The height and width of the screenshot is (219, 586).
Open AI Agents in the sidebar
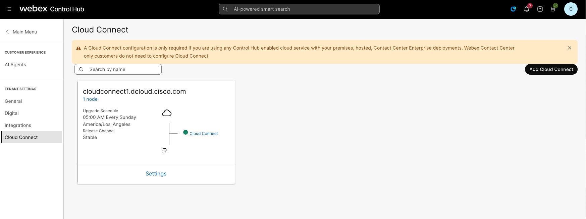point(15,65)
